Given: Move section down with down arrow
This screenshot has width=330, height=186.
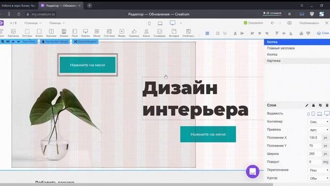Looking at the screenshot, I should pos(19,41).
